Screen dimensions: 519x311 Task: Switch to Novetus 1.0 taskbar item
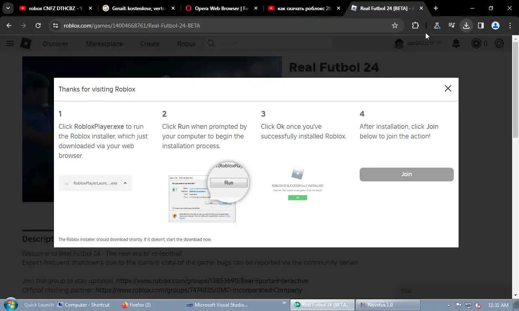click(388, 305)
